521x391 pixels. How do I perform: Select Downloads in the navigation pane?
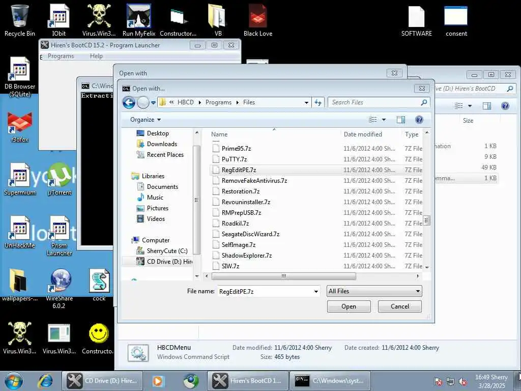161,144
